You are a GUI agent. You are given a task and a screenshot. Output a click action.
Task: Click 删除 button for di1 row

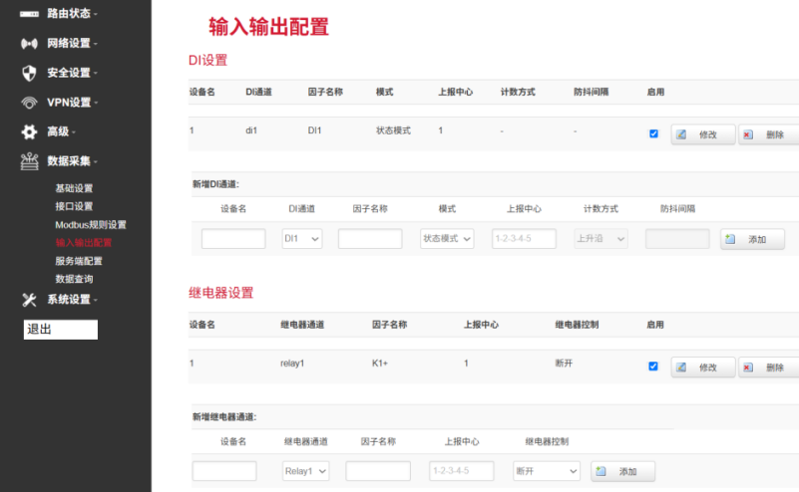point(769,134)
